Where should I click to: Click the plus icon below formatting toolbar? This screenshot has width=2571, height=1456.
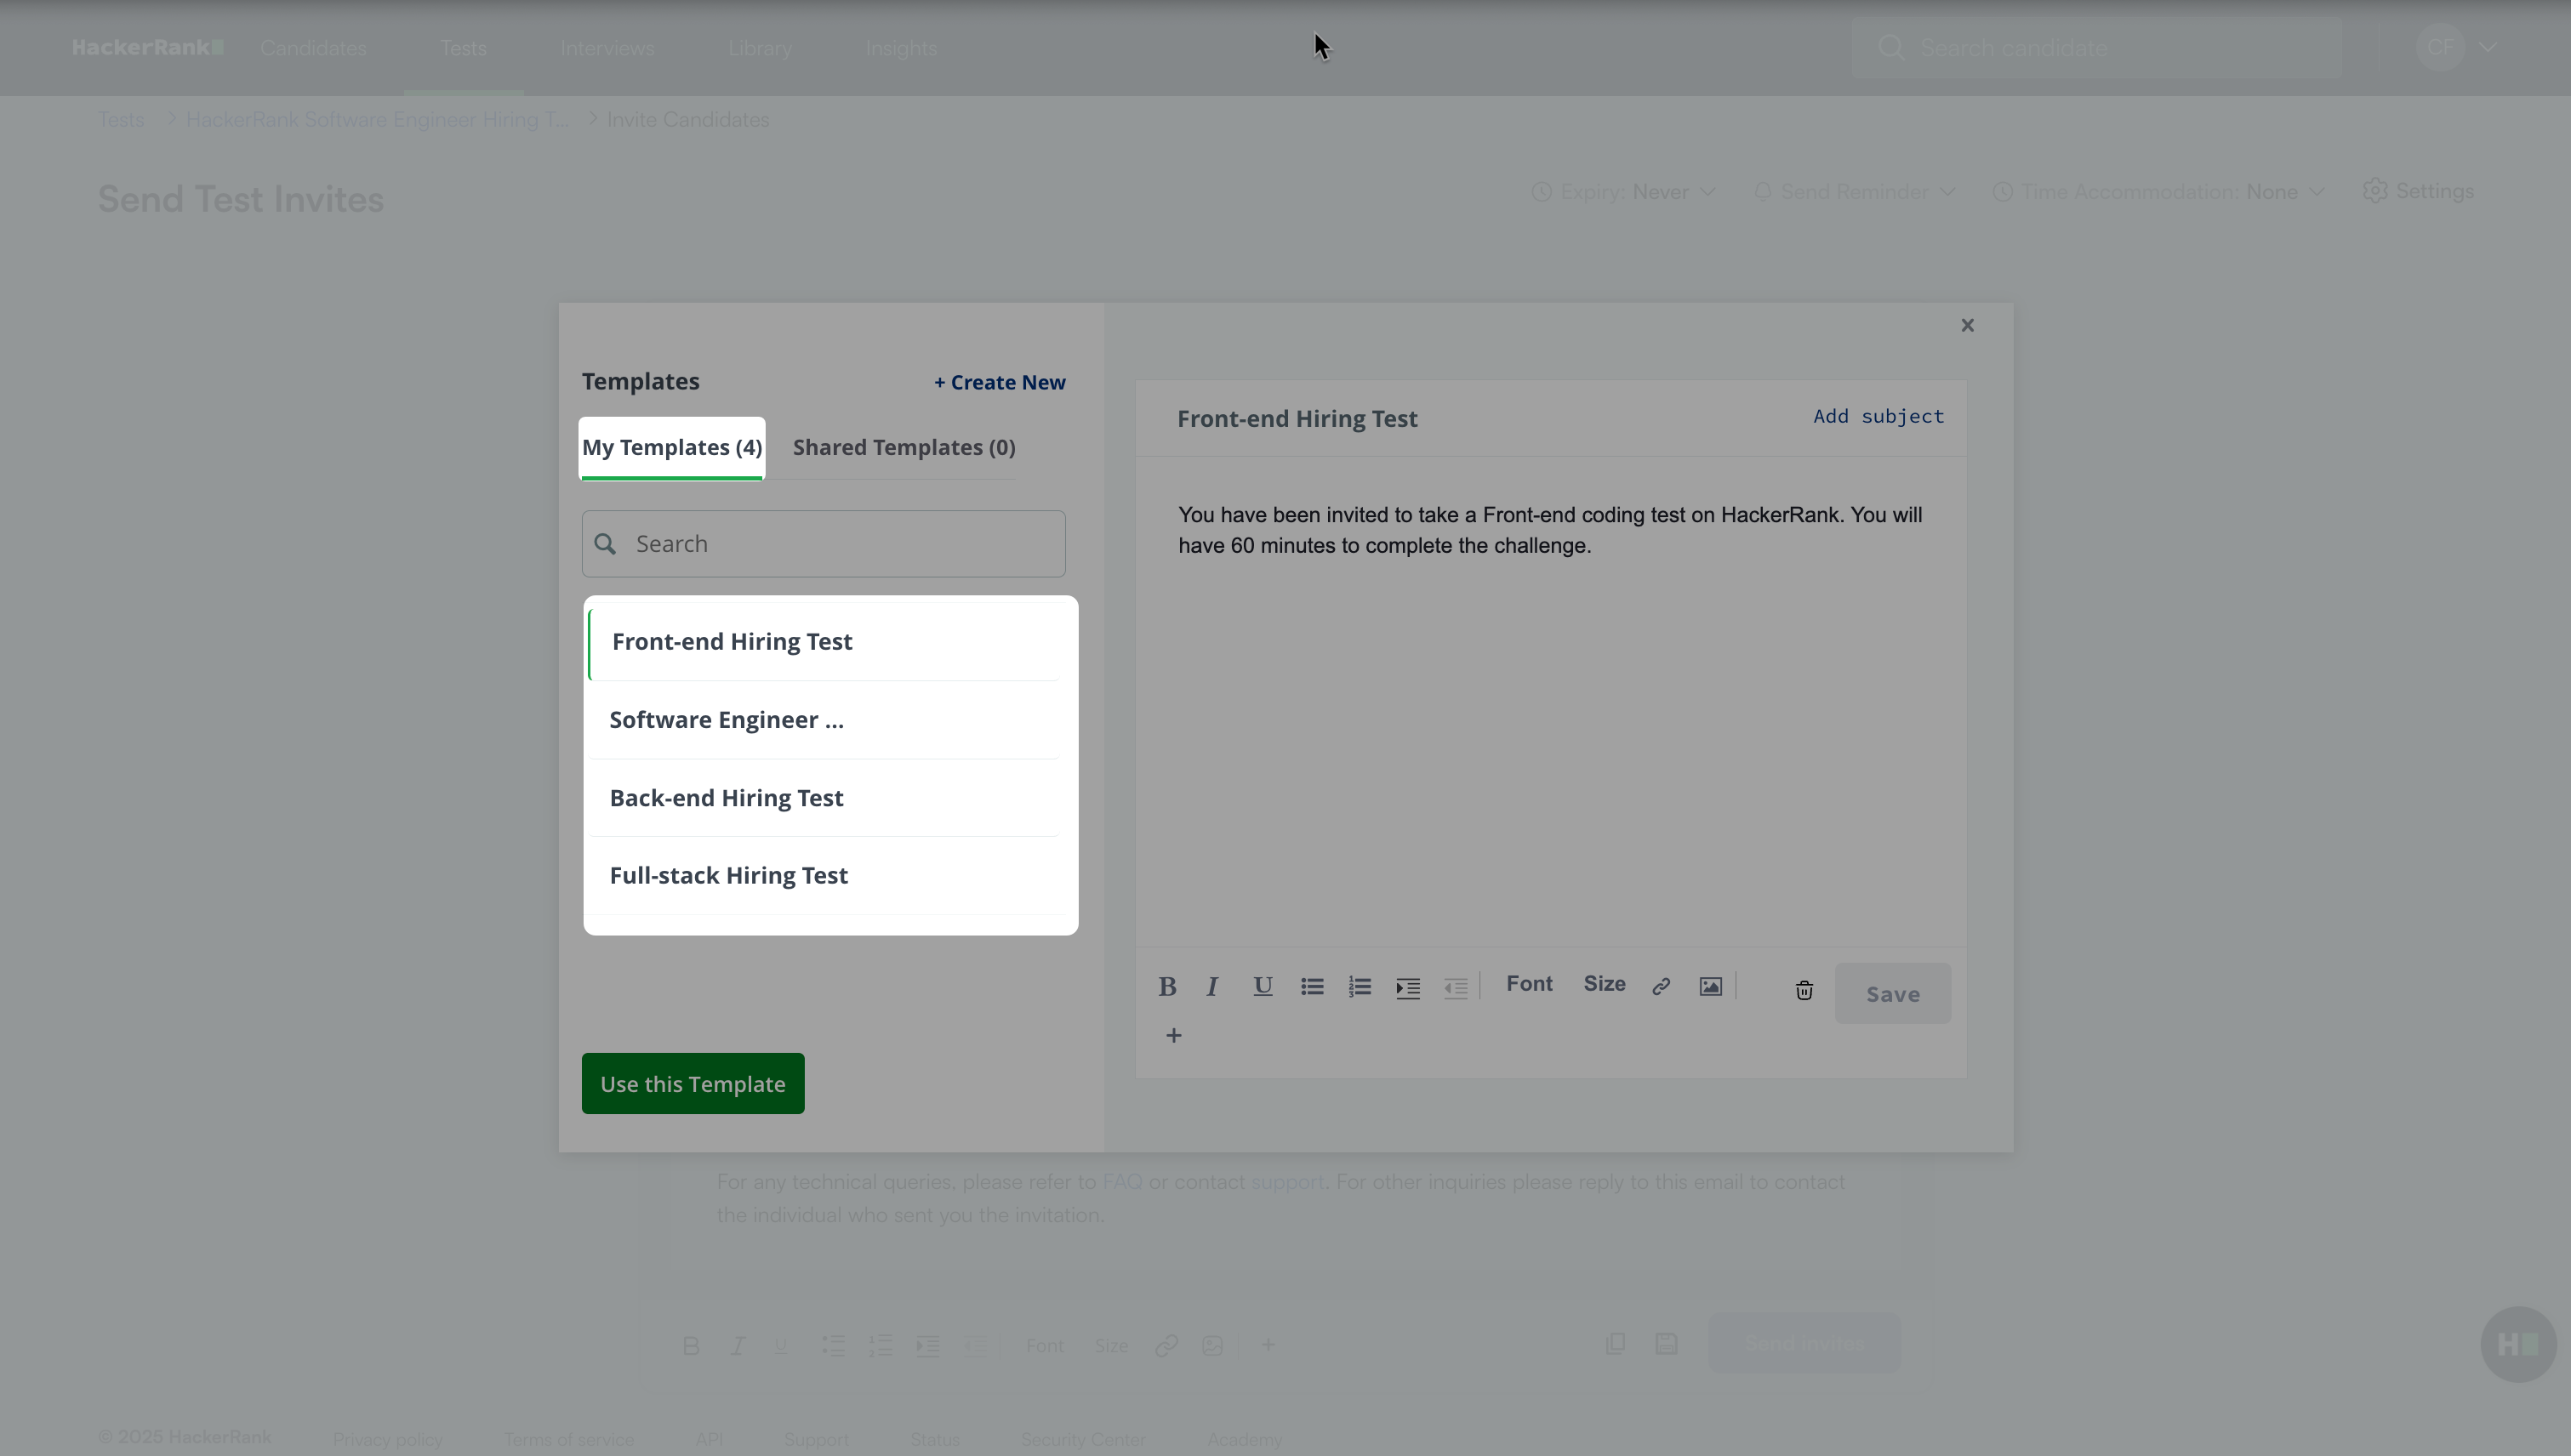click(1173, 1035)
